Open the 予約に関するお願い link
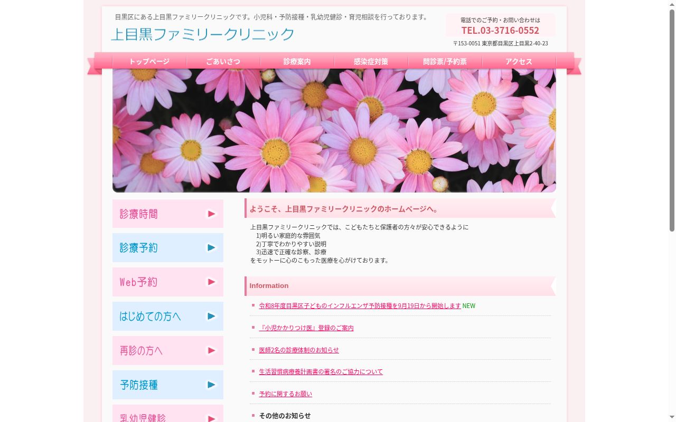The width and height of the screenshot is (676, 422). (285, 394)
